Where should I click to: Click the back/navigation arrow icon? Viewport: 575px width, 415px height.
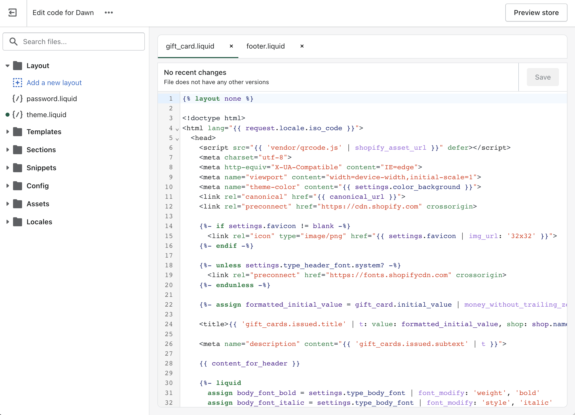13,12
